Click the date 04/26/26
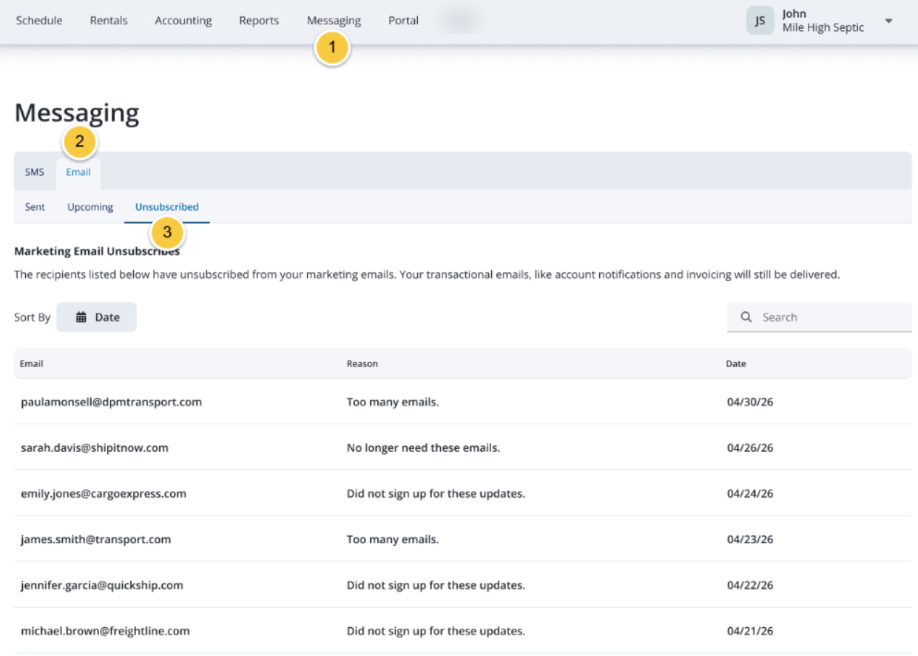 point(750,448)
